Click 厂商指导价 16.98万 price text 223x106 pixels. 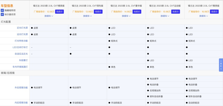pyautogui.click(x=199, y=12)
